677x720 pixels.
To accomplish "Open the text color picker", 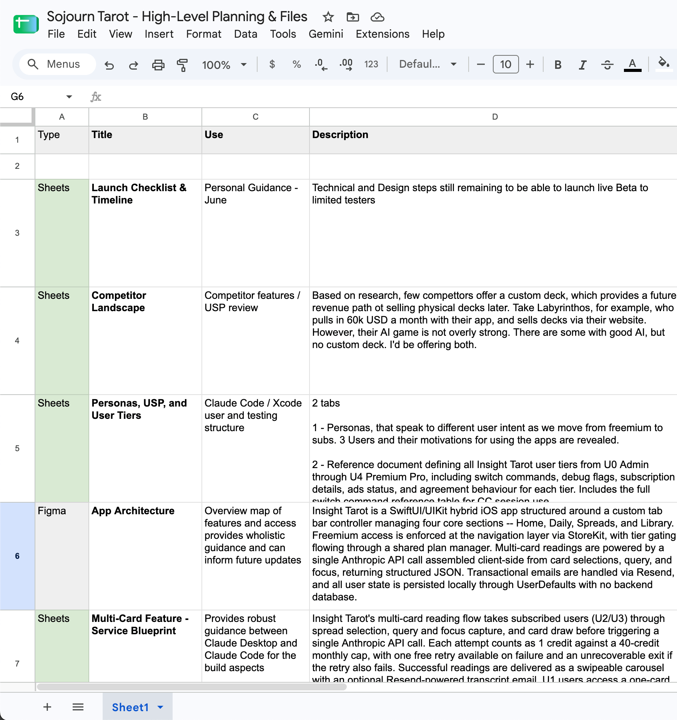I will (632, 65).
